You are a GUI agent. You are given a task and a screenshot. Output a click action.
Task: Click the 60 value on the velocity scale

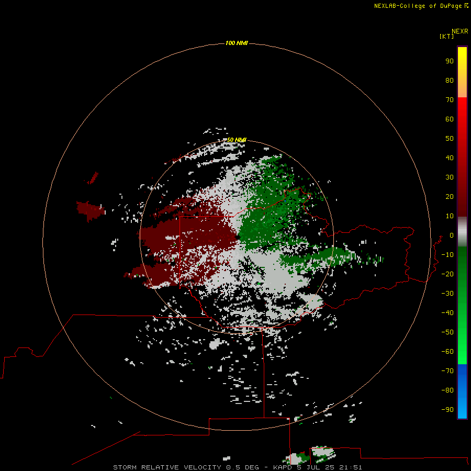(450, 119)
